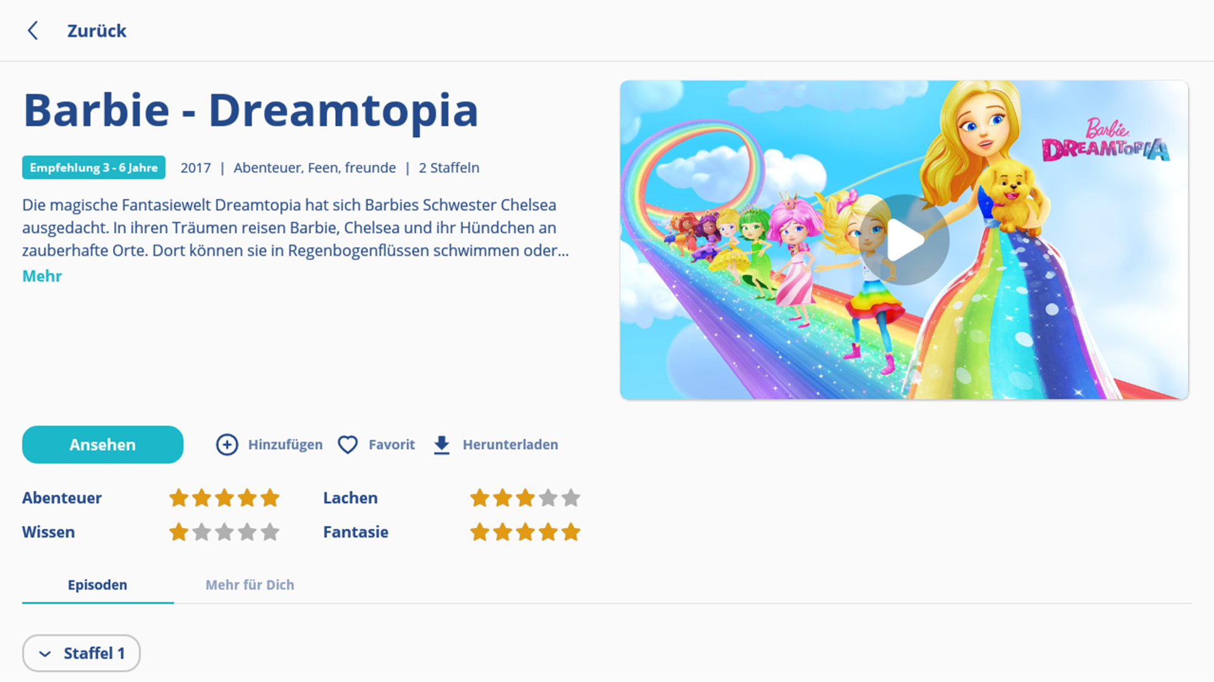Click the Favorit label

point(391,445)
